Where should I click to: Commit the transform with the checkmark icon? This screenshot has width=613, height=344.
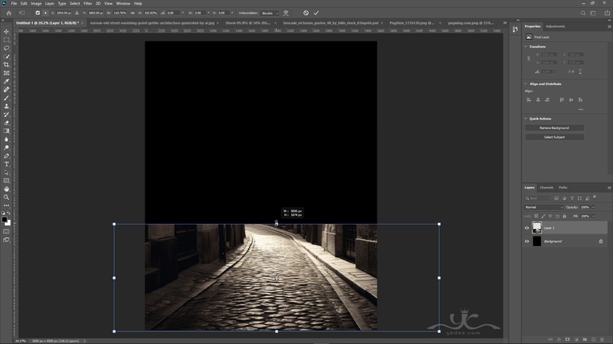click(x=316, y=13)
